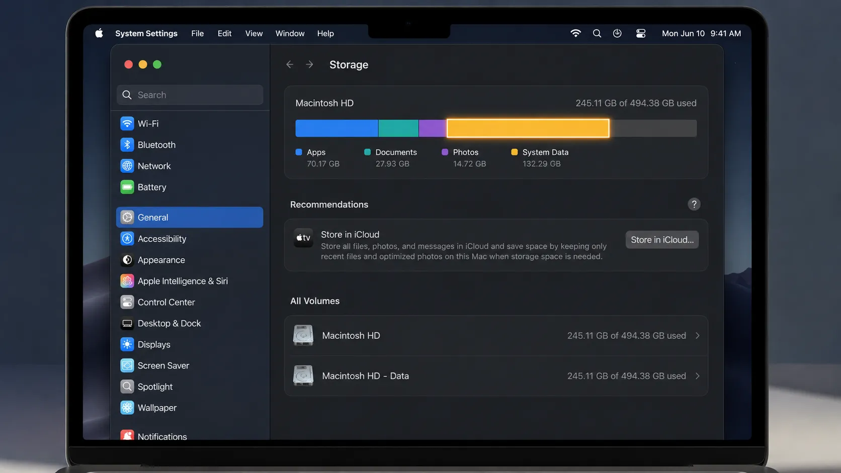Click the Apple TV icon in recommendations
The width and height of the screenshot is (841, 473).
click(x=303, y=238)
